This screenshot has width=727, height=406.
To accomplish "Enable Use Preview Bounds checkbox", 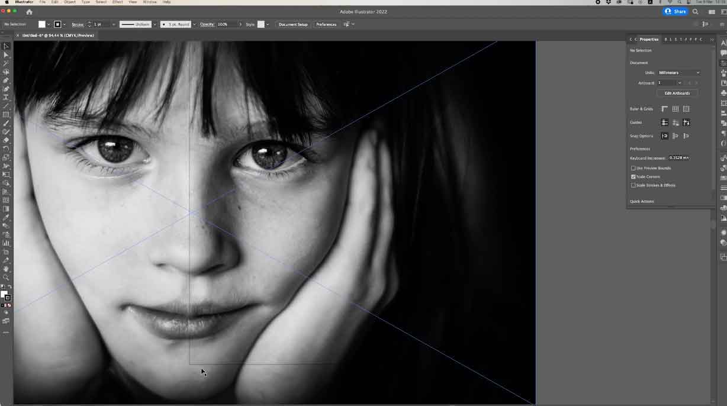I will tap(633, 168).
